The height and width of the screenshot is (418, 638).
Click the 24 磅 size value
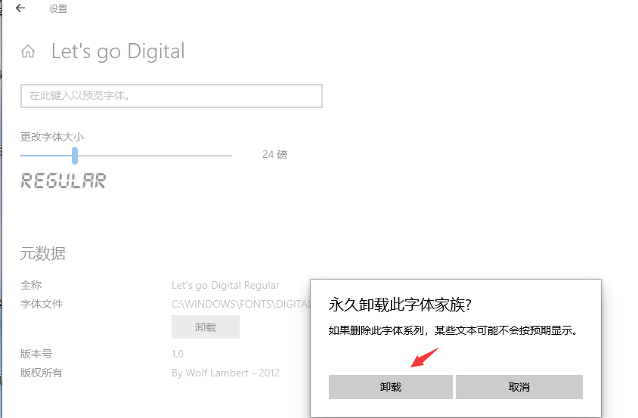[x=274, y=155]
